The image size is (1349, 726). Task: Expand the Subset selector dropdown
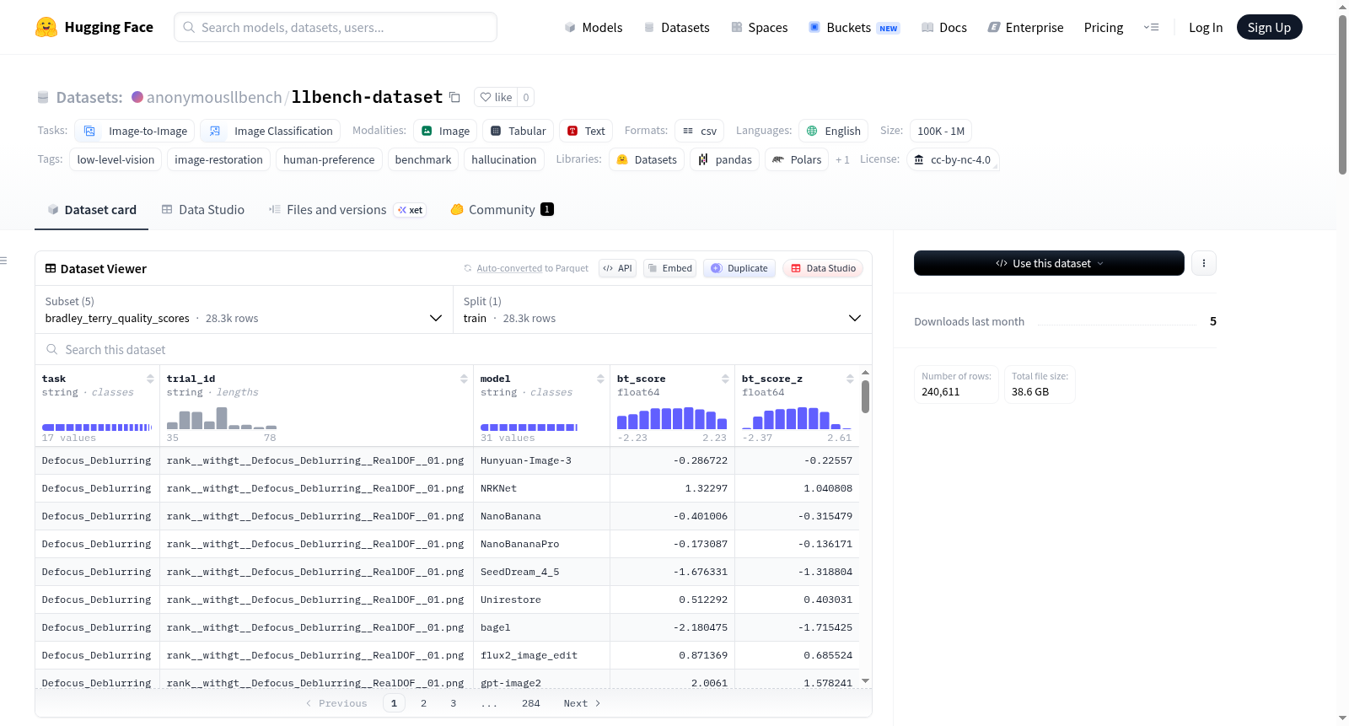[245, 309]
